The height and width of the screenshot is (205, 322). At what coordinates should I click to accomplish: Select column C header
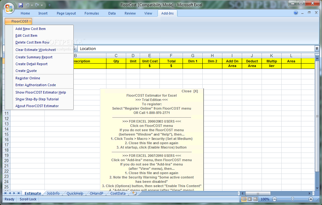(116, 56)
